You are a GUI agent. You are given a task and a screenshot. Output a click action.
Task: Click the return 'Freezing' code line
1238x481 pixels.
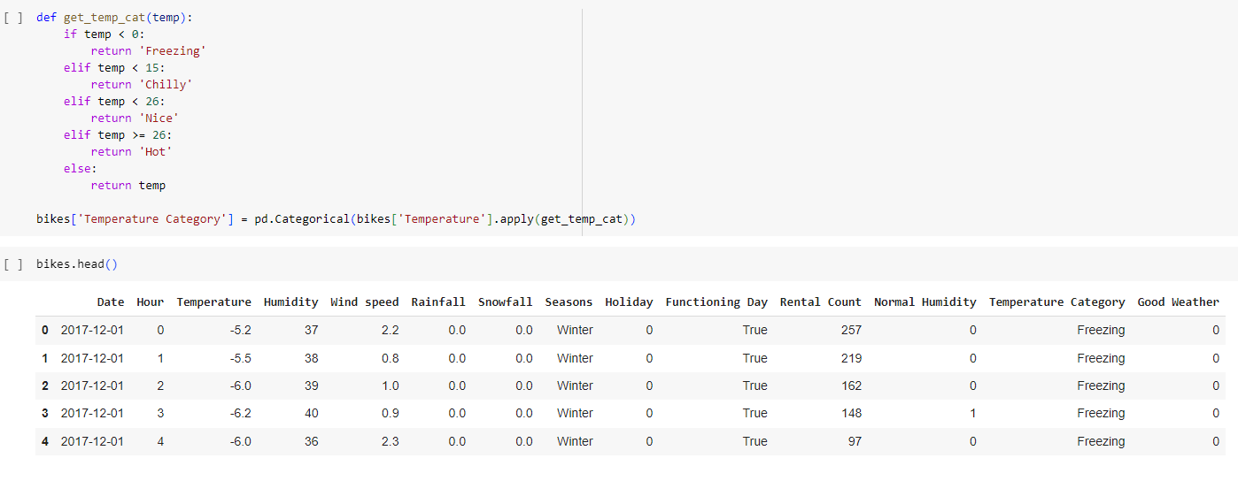point(148,51)
